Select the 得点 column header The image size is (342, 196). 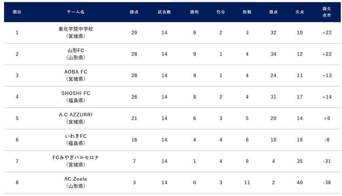[273, 12]
